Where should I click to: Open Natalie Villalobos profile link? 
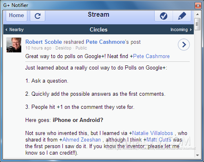tap(153, 133)
